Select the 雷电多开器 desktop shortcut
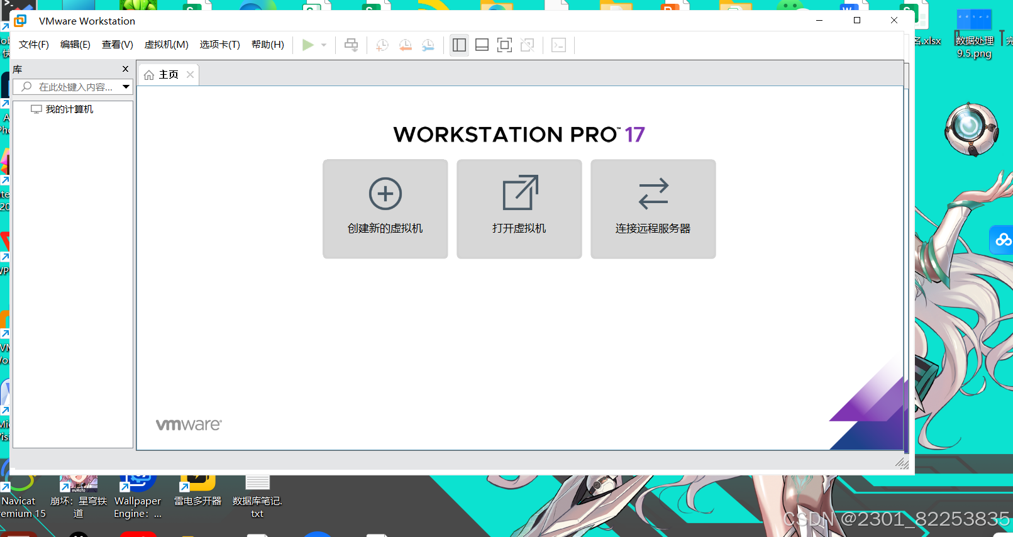The height and width of the screenshot is (537, 1013). (198, 492)
